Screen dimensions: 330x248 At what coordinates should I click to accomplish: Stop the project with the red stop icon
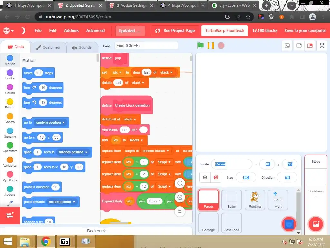[221, 45]
